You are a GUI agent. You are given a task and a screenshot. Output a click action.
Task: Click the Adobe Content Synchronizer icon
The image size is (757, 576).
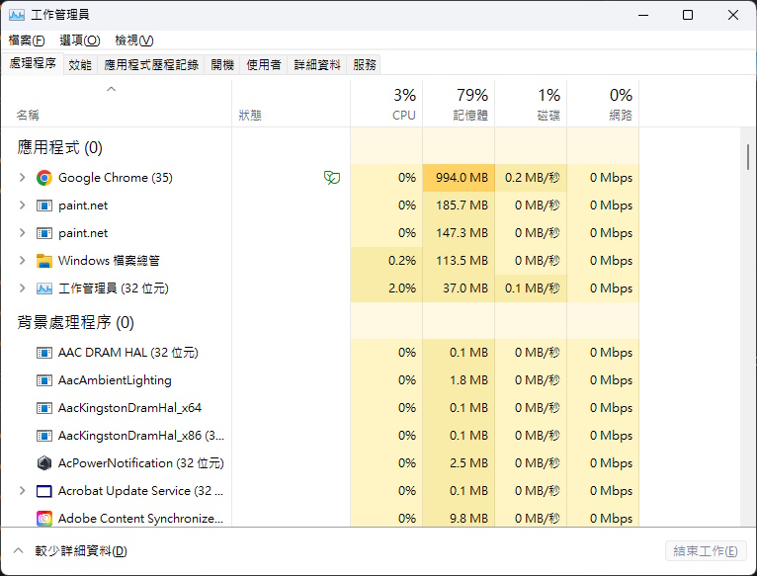[x=44, y=519]
